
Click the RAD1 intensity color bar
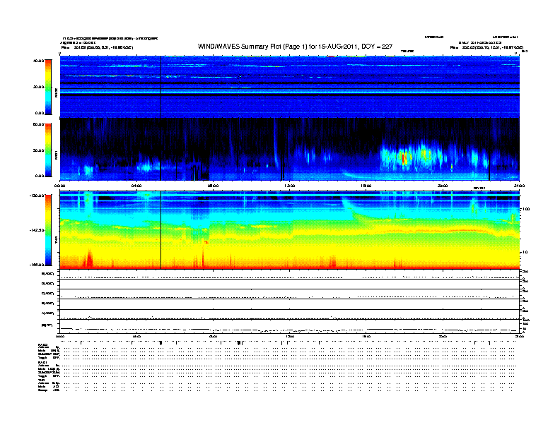click(x=48, y=150)
